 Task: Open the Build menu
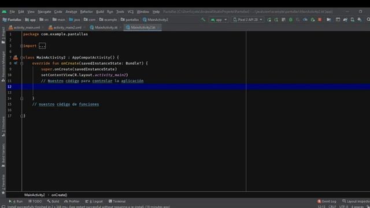coord(100,12)
